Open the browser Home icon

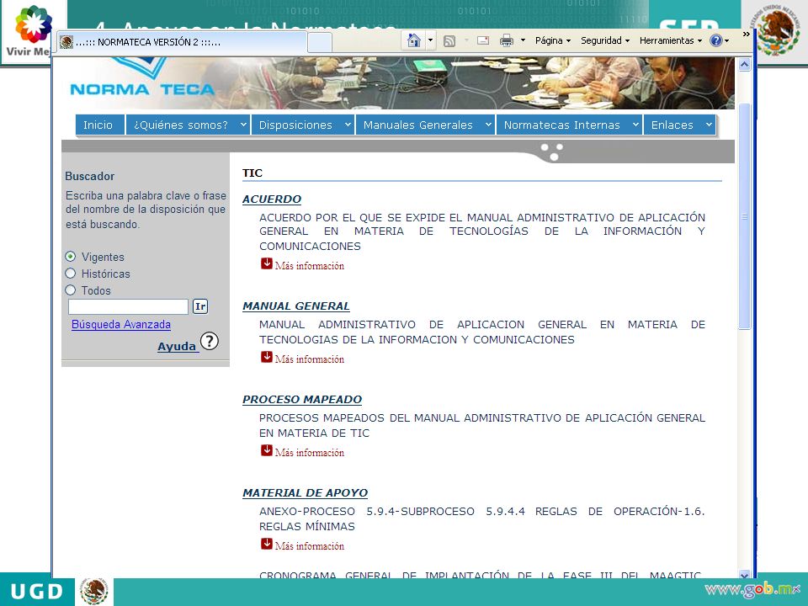coord(414,40)
